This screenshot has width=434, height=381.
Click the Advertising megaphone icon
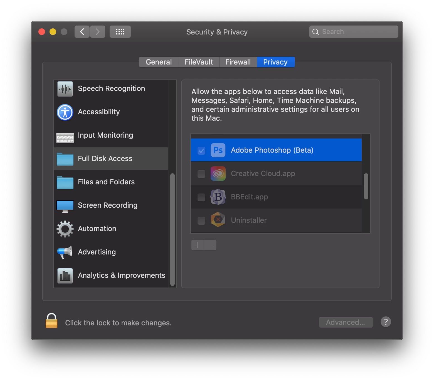65,252
